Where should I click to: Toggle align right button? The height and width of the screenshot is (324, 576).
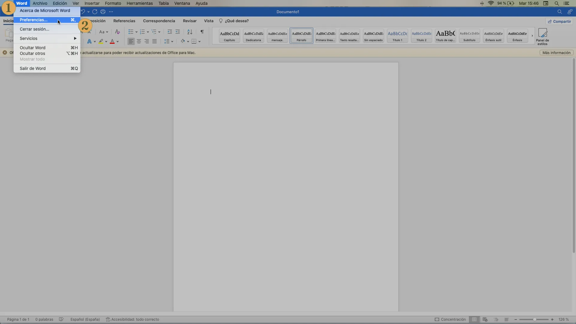tap(147, 41)
